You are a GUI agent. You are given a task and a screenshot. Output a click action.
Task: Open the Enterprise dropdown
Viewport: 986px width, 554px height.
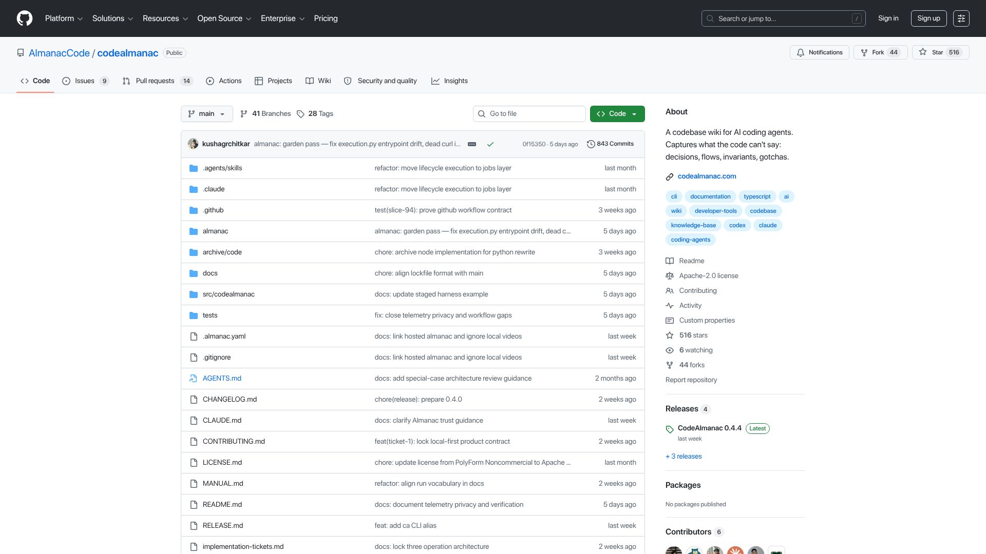point(282,18)
